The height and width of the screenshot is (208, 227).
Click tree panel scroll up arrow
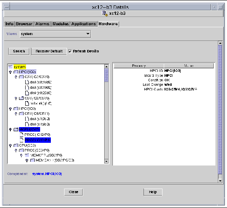(x=106, y=66)
